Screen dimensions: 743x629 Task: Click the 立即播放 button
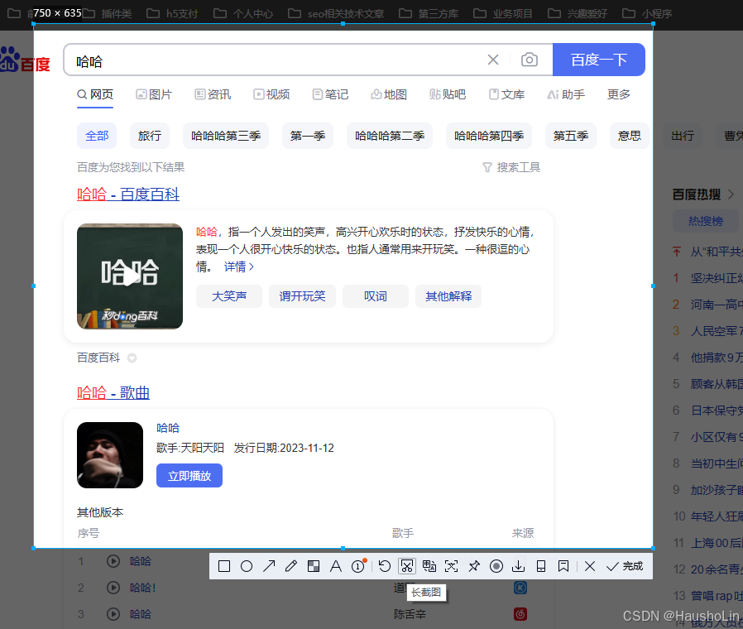tap(189, 475)
